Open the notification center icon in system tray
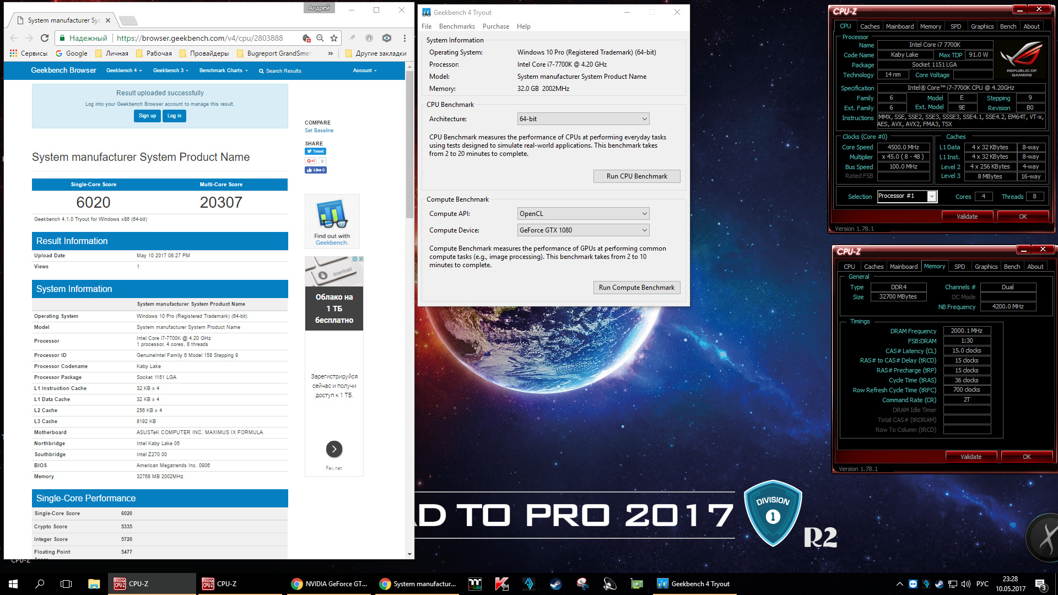The height and width of the screenshot is (595, 1058). [x=1040, y=584]
